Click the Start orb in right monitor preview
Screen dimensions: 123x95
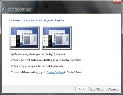[x=45, y=47]
